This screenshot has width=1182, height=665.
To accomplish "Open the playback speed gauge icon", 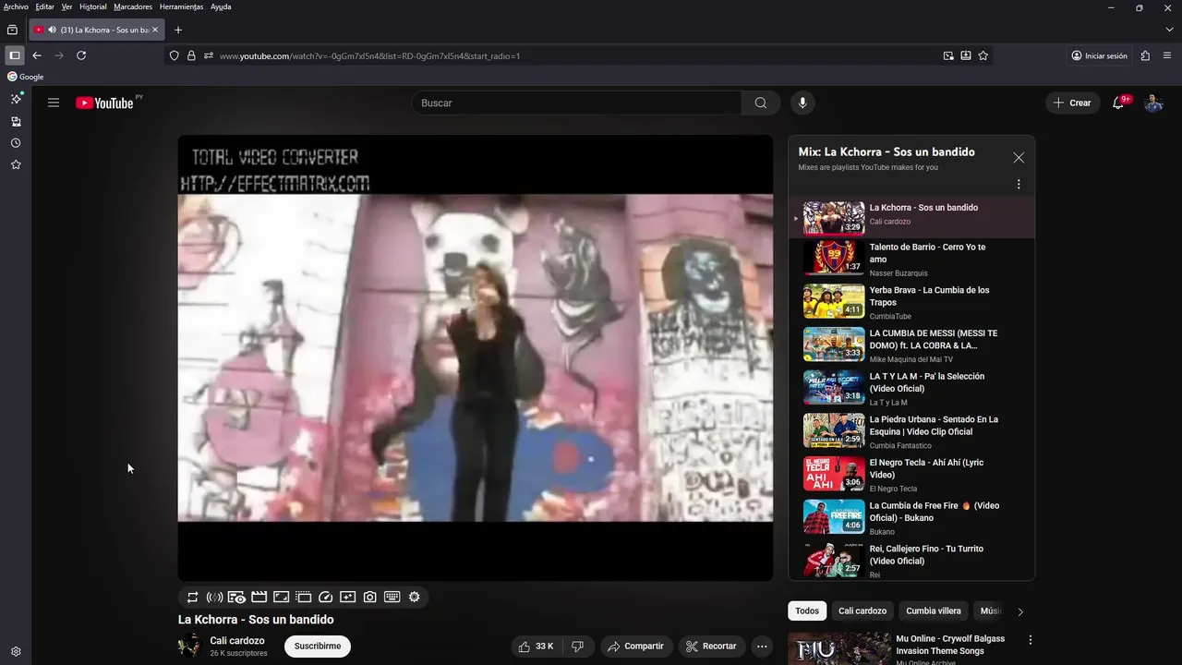I will point(325,597).
